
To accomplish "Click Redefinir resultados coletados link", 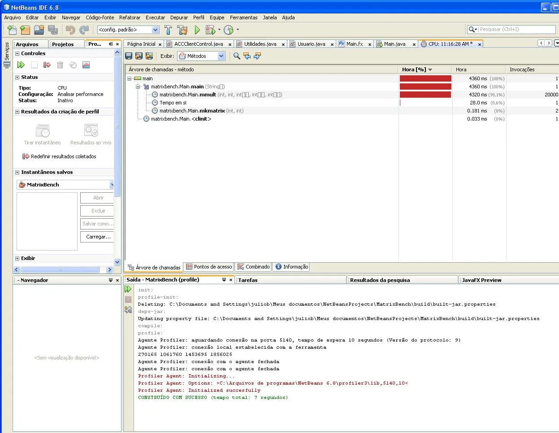I will point(63,156).
